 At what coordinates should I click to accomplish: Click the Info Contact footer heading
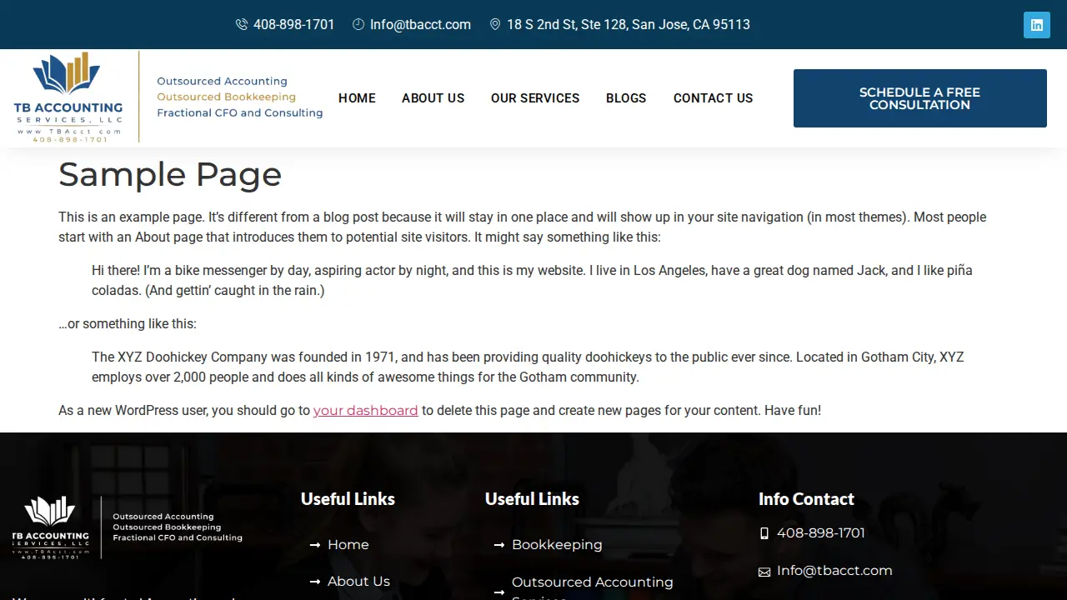(x=806, y=499)
